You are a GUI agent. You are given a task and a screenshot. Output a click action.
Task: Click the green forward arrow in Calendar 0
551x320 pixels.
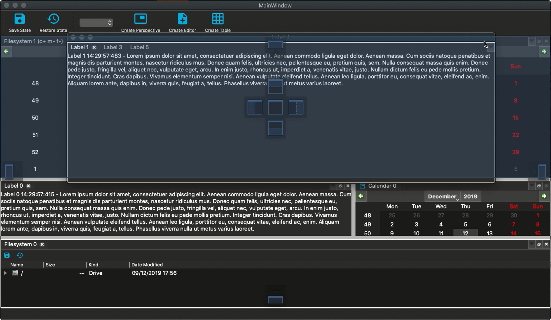[x=544, y=196]
